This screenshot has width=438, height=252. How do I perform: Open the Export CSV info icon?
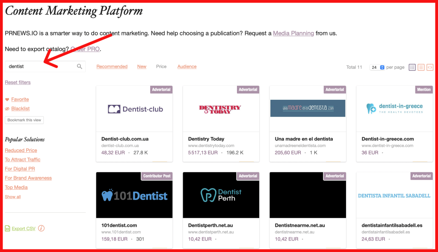(x=41, y=228)
